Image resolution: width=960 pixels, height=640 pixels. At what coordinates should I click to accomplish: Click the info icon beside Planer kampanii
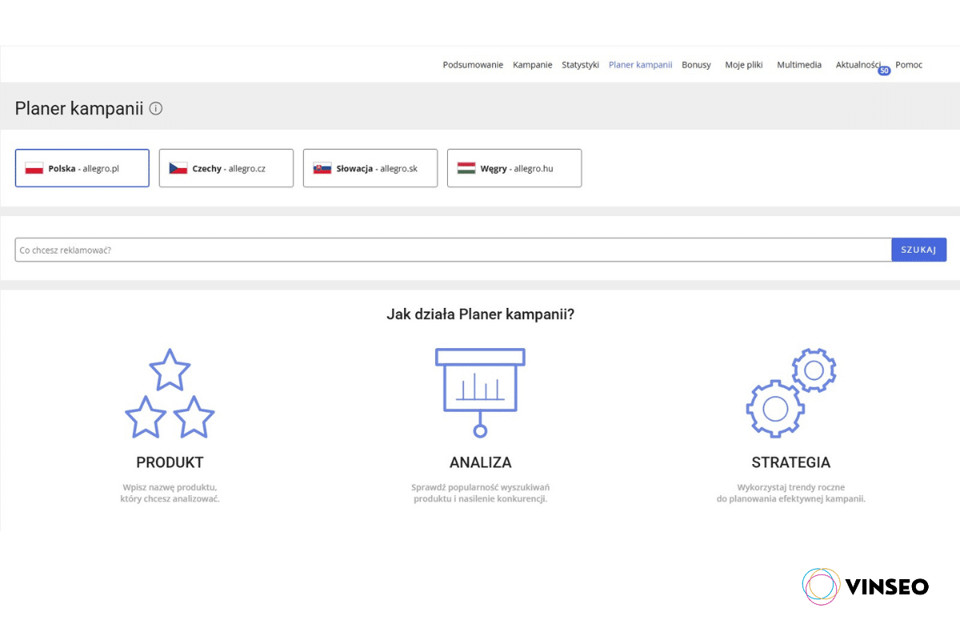(x=156, y=109)
